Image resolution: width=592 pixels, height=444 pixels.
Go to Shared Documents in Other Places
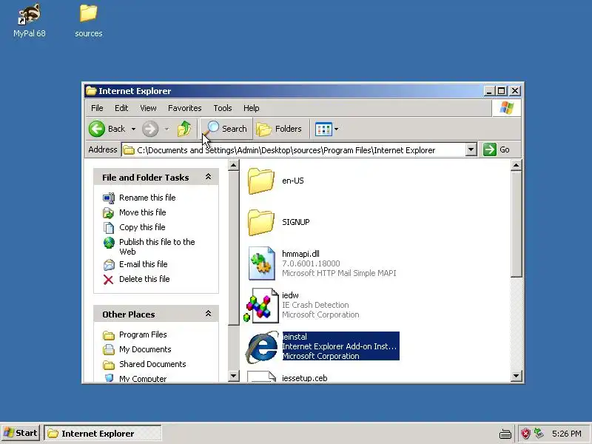pos(152,364)
